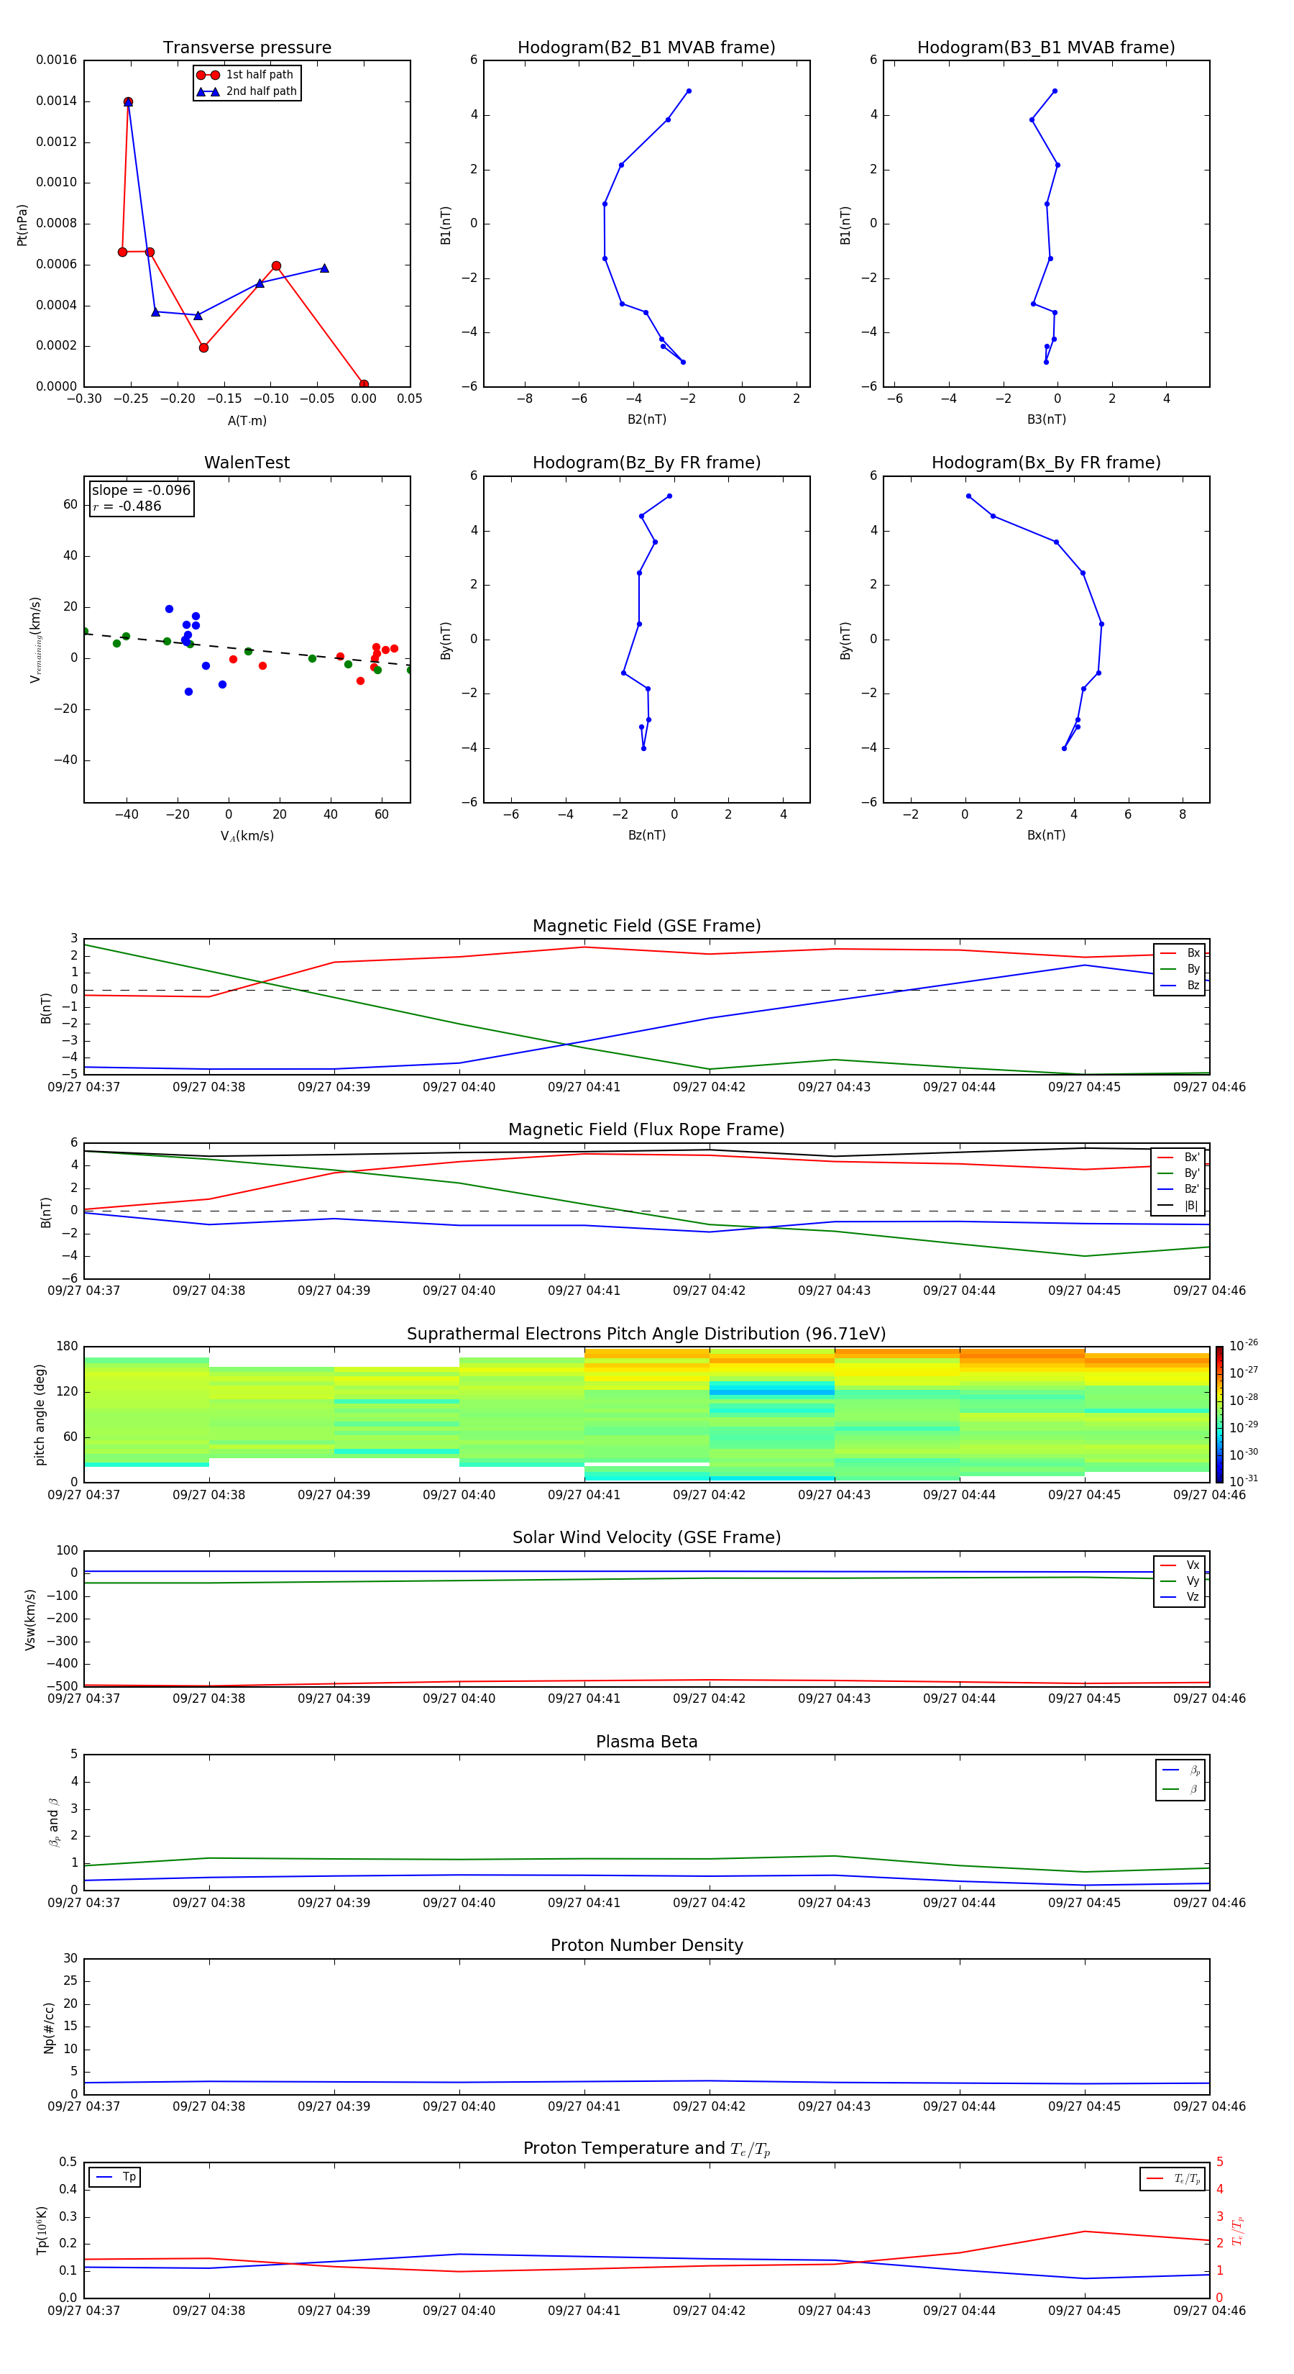Screen dimensions: 1294x2374
Task: Click the 'B2(nT)' x-axis label
Action: (x=646, y=419)
